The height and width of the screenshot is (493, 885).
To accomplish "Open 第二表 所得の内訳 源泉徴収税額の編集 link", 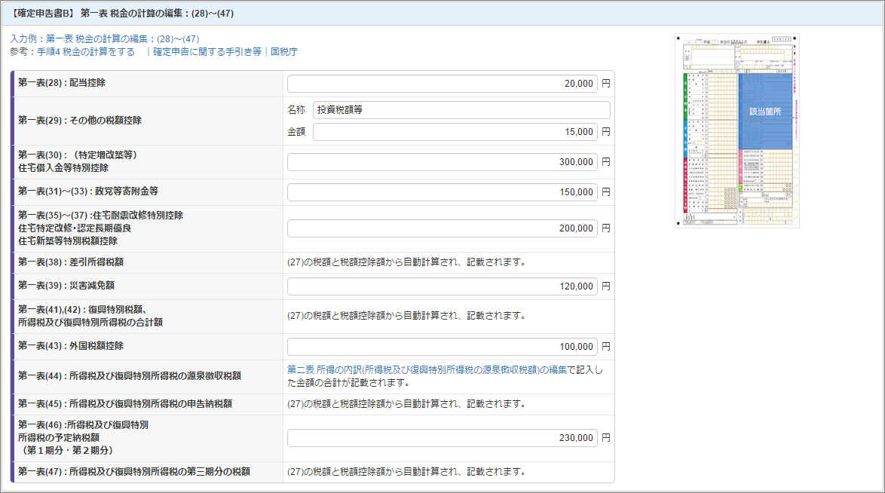I will [x=427, y=370].
